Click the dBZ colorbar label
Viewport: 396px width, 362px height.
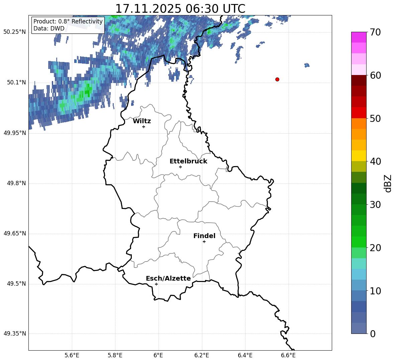tap(388, 183)
